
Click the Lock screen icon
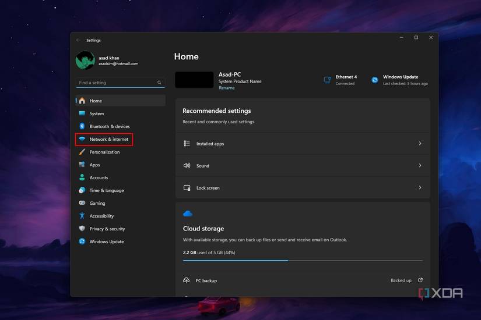187,188
